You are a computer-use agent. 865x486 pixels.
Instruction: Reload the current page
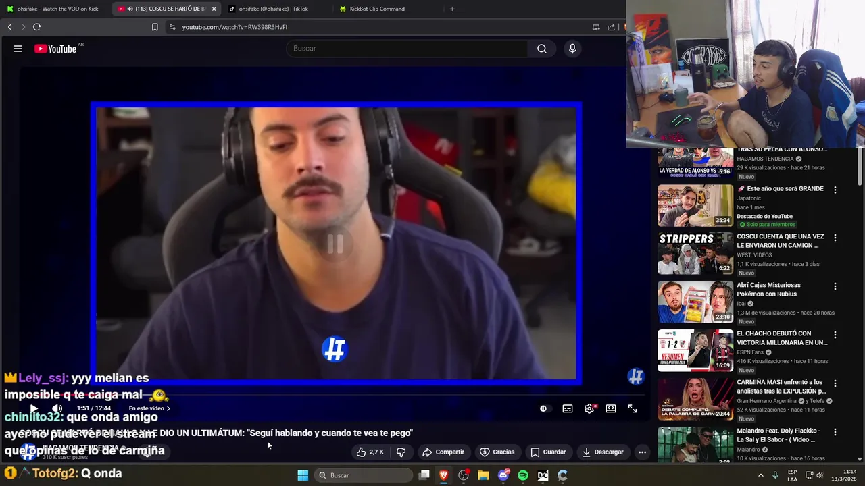click(36, 27)
